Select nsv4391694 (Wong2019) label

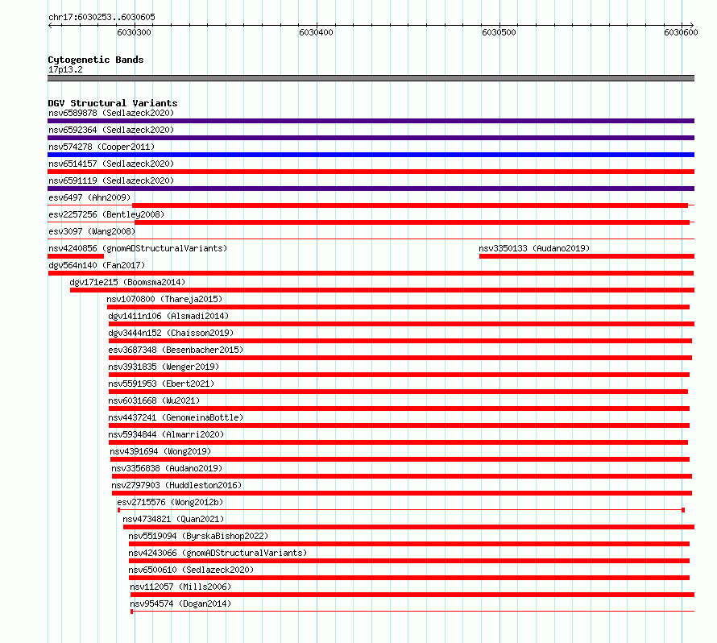click(160, 451)
